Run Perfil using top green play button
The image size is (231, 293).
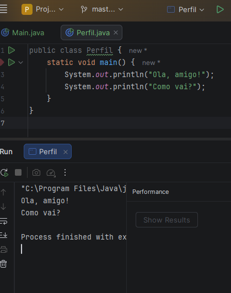tap(220, 9)
